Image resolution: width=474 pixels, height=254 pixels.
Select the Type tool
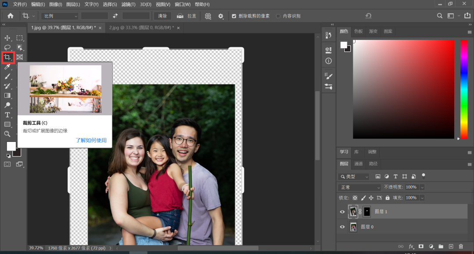tap(7, 115)
